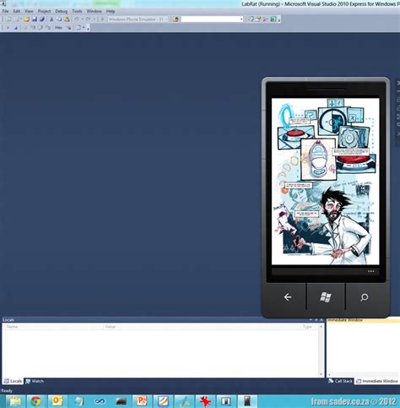Open Google Chrome from the taskbar
400x408 pixels.
(35, 401)
